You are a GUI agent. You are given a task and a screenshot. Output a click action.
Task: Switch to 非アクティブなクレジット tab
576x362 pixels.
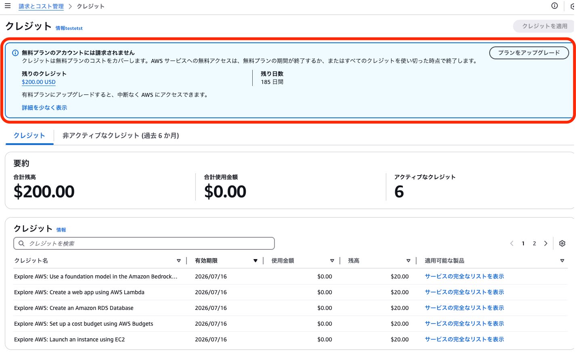121,136
